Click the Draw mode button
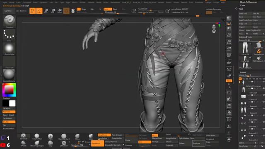This screenshot has width=265, height=149. [x=39, y=11]
